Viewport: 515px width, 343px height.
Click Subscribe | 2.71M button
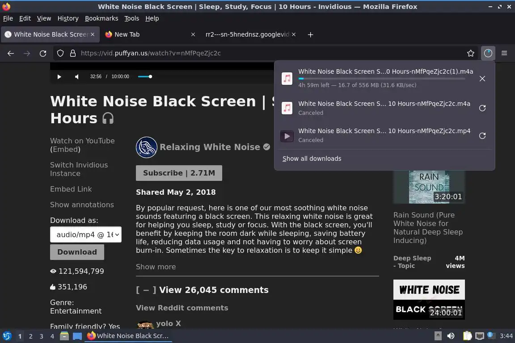tap(179, 173)
